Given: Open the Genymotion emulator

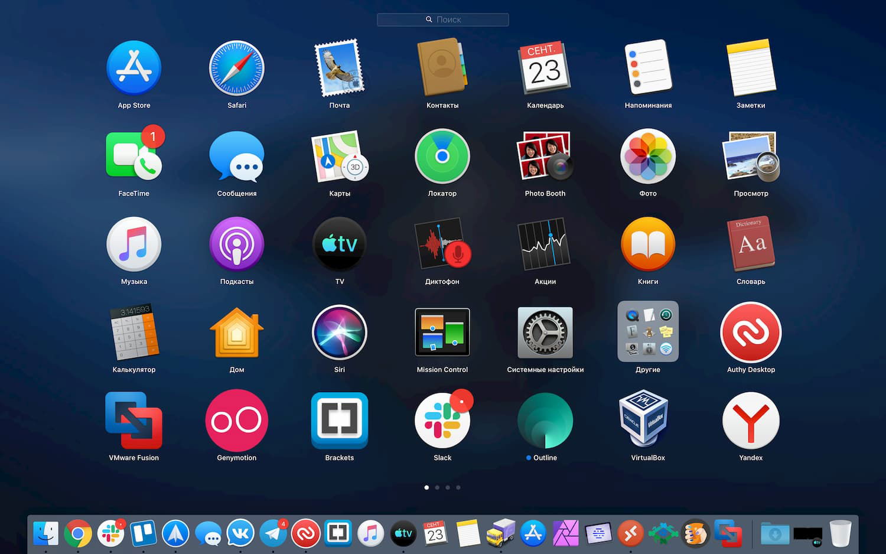Looking at the screenshot, I should click(x=236, y=420).
